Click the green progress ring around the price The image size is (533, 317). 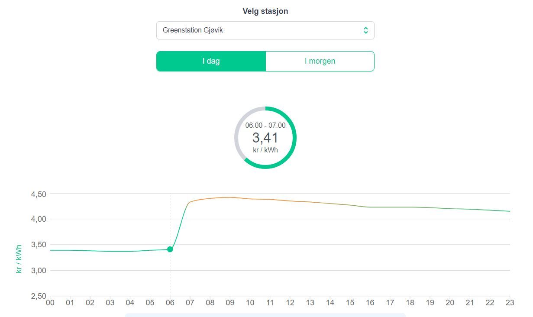(x=294, y=137)
